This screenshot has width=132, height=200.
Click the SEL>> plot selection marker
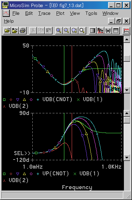[22, 153]
